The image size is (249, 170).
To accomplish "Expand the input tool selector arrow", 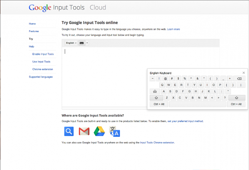I will click(x=87, y=43).
